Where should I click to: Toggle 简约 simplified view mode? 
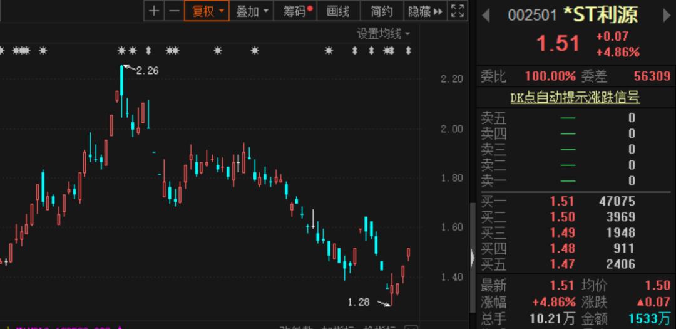[382, 11]
